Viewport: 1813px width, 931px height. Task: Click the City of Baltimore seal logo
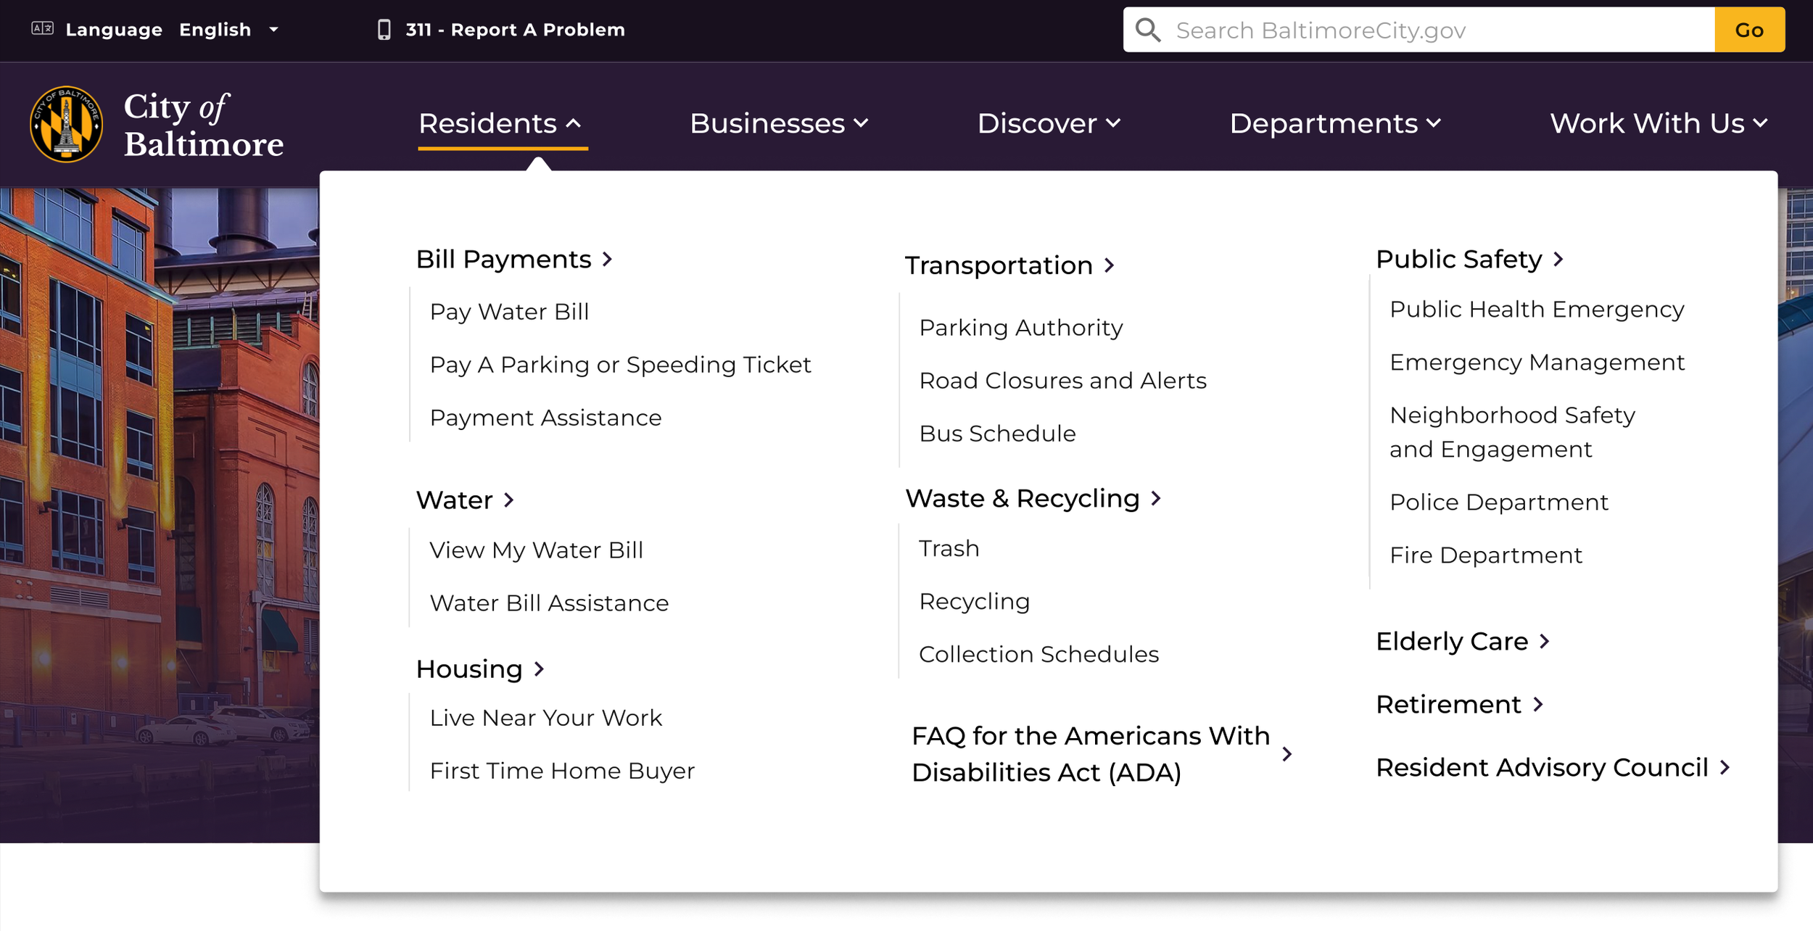66,124
